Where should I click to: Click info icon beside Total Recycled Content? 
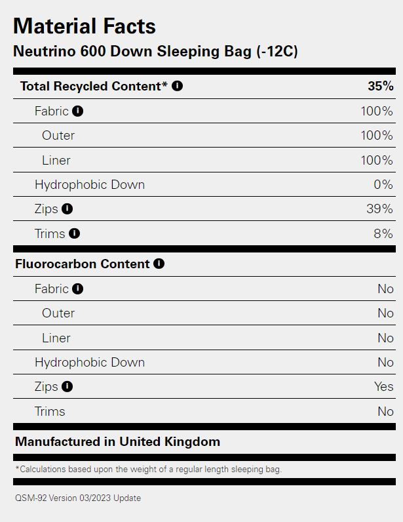178,86
